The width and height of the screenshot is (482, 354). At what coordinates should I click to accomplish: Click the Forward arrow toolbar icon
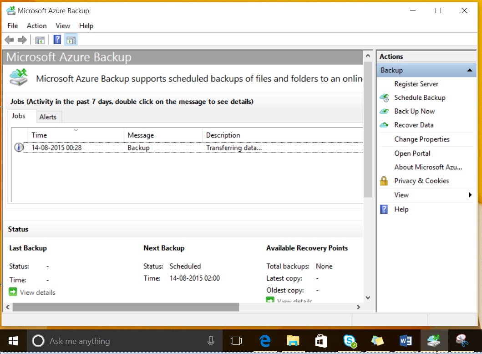22,40
